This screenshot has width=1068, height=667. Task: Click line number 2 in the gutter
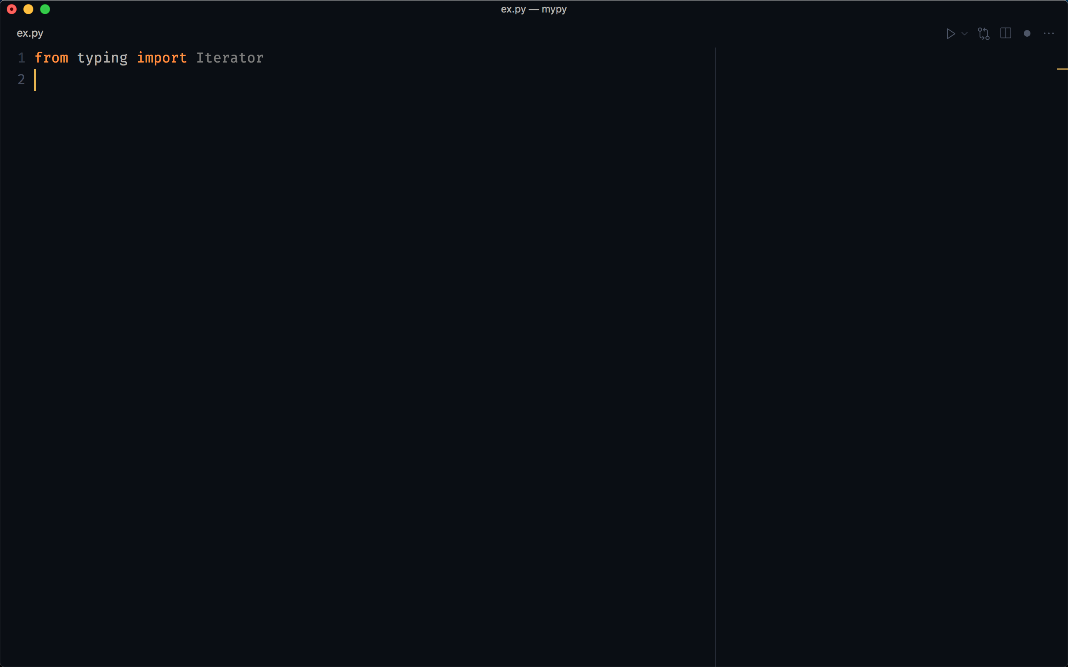coord(21,79)
